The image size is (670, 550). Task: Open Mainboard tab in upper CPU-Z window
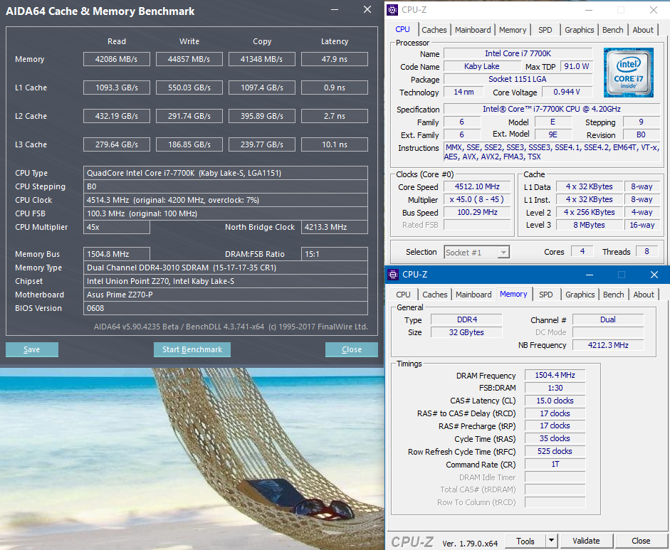pos(473,30)
